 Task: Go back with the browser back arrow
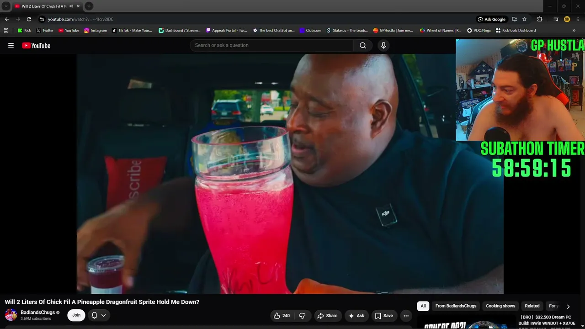click(x=7, y=19)
